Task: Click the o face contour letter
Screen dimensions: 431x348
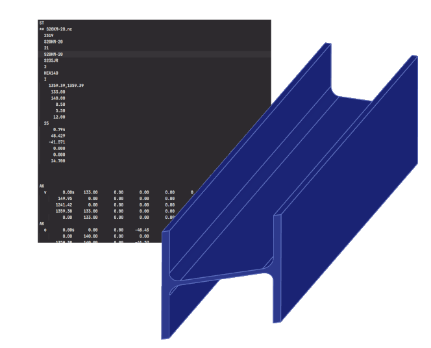Action: pos(45,230)
